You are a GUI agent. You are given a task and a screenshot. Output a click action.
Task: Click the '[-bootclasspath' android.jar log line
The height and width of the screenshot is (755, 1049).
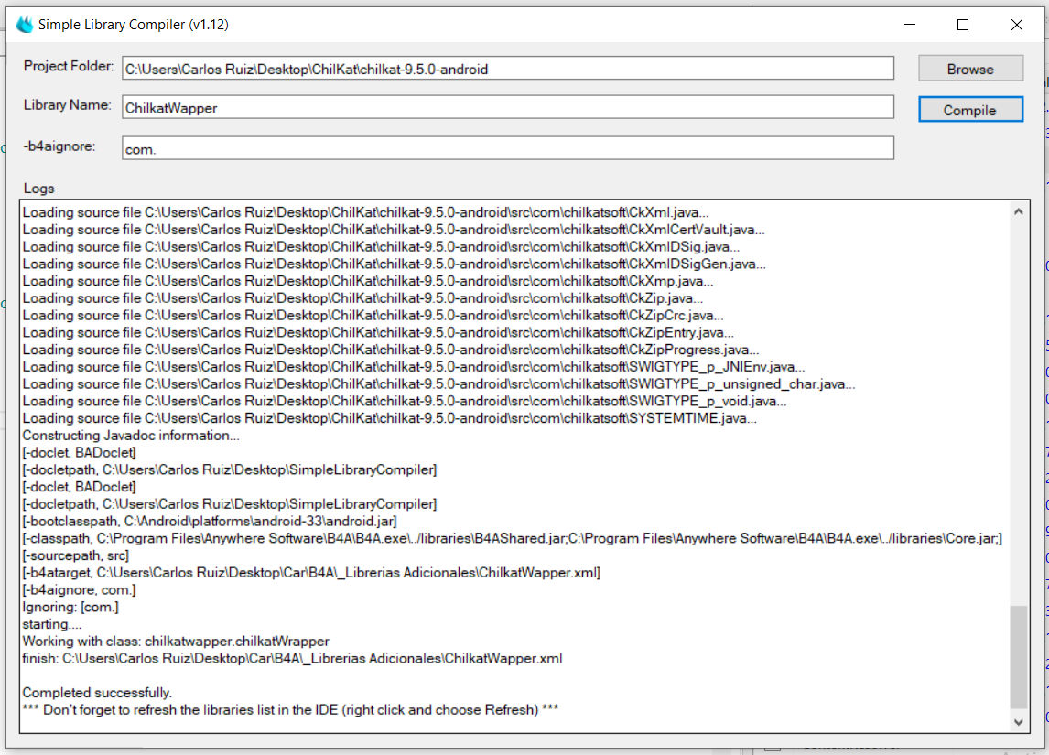tap(210, 521)
